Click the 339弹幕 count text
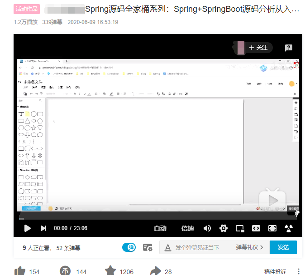The height and width of the screenshot is (275, 305). click(52, 22)
